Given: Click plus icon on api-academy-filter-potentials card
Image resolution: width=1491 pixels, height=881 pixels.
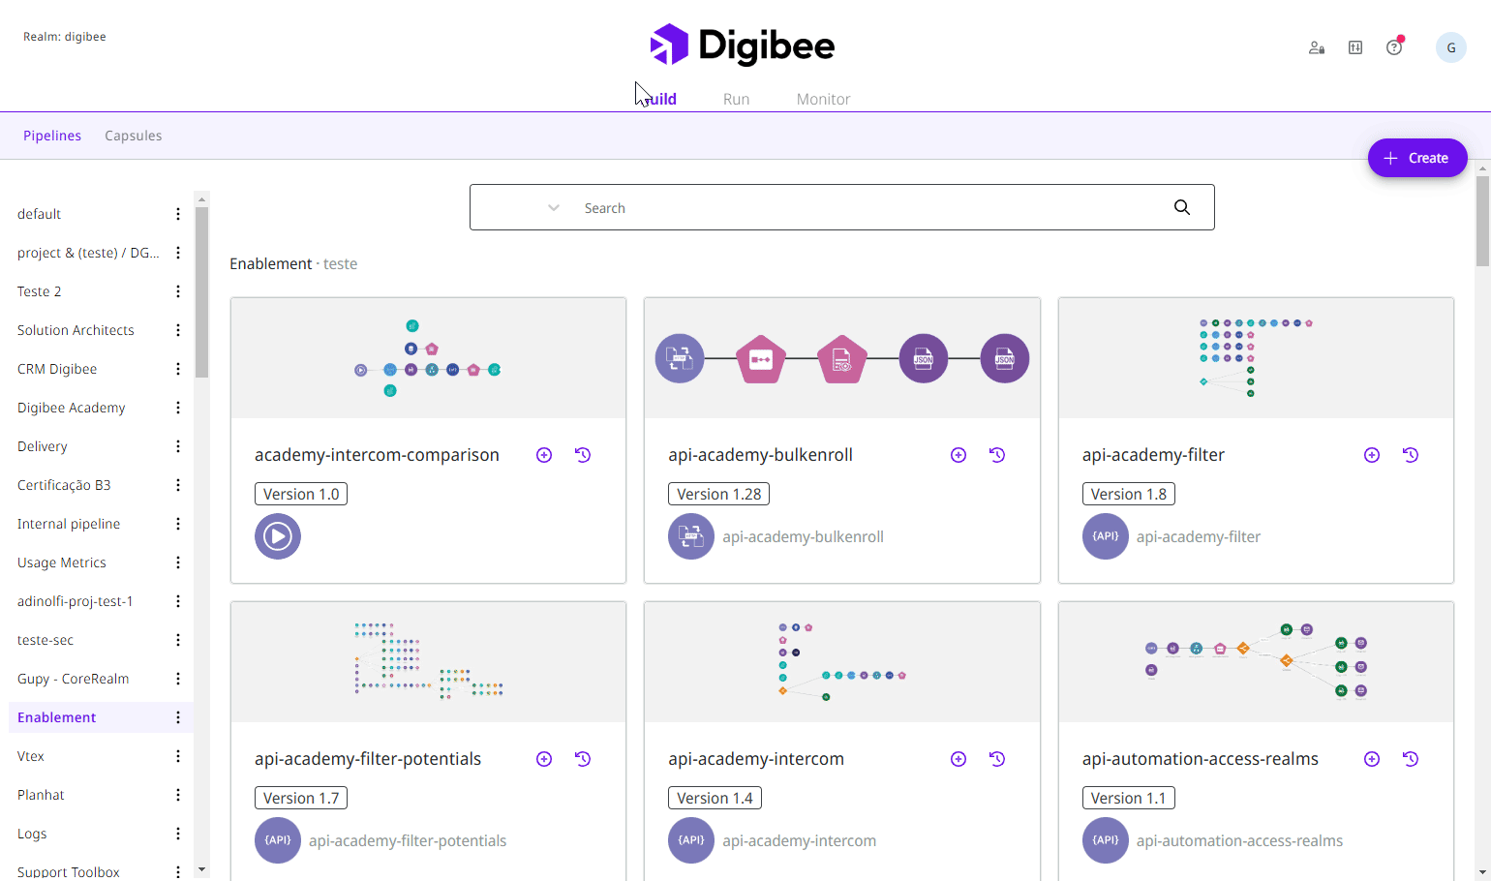Looking at the screenshot, I should click(544, 759).
